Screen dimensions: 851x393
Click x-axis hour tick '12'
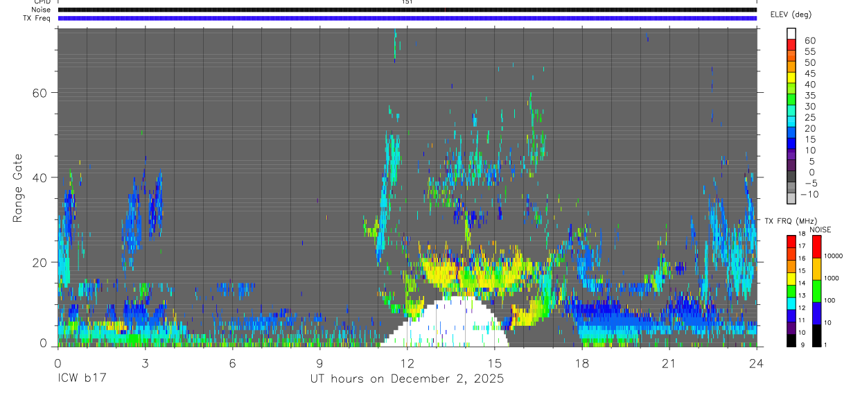407,363
